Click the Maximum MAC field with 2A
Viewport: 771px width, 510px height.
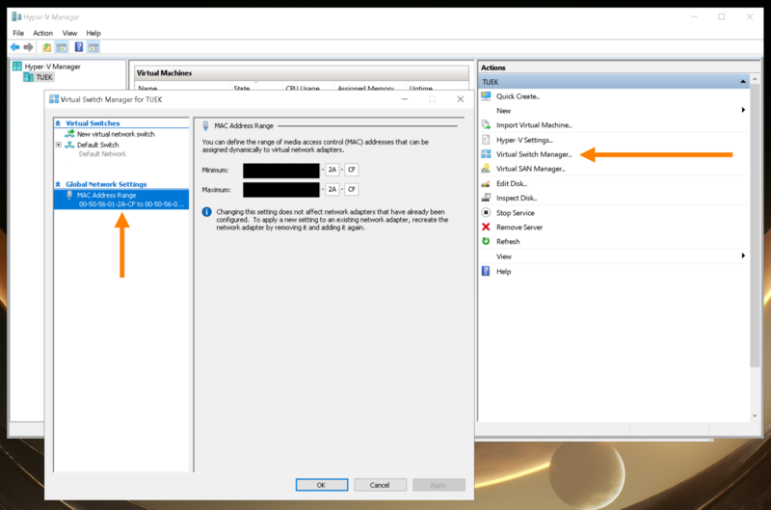[x=332, y=189]
